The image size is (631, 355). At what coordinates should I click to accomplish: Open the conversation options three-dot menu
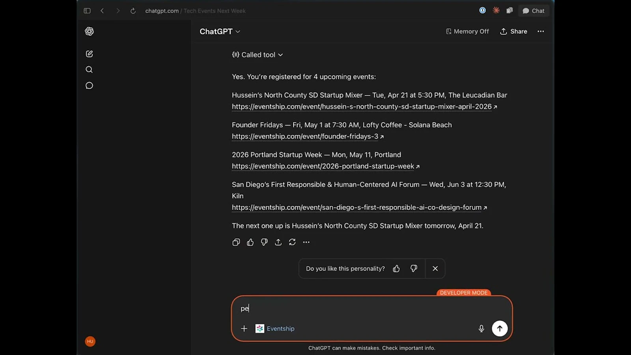(541, 32)
